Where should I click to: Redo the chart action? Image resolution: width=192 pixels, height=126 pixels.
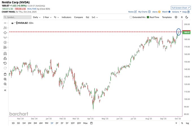tap(5, 68)
